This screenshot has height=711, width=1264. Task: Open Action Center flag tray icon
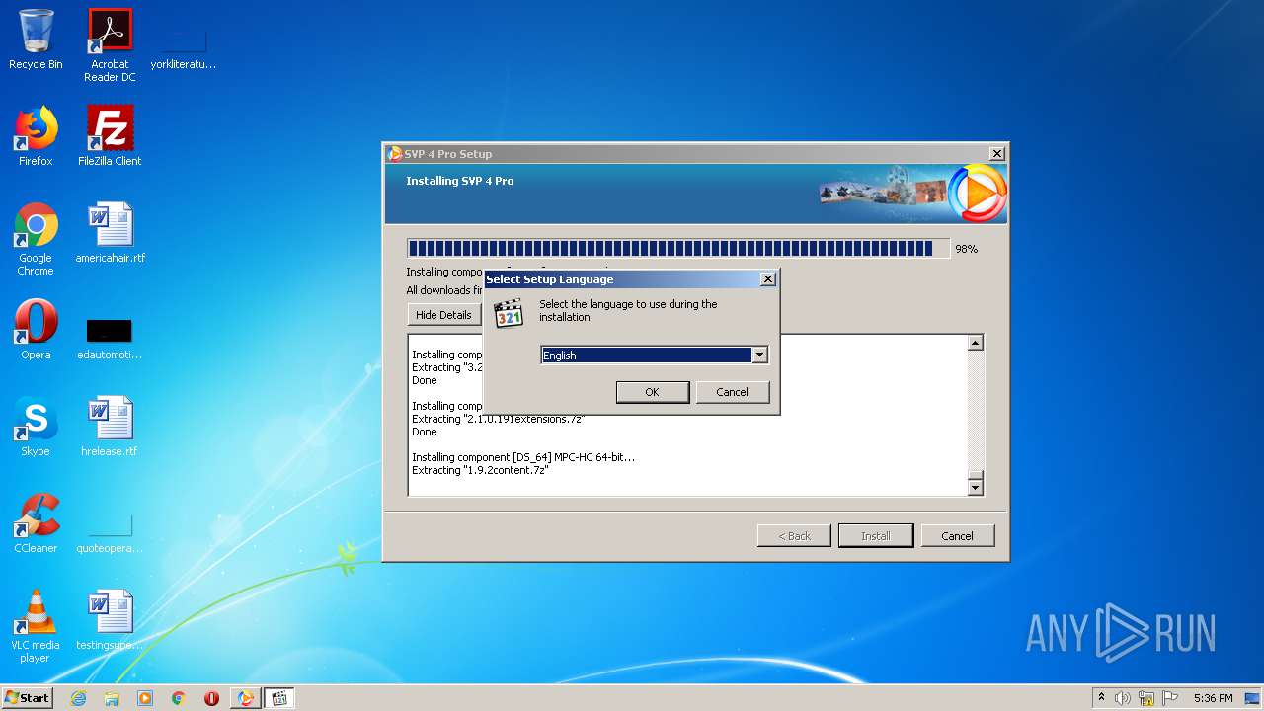click(x=1170, y=698)
